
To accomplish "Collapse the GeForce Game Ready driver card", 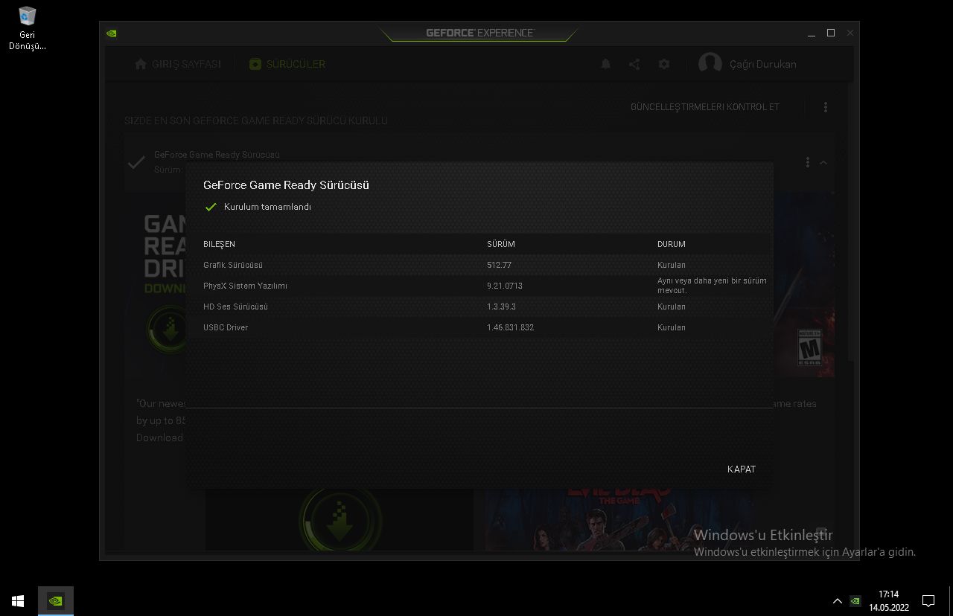I will [823, 162].
